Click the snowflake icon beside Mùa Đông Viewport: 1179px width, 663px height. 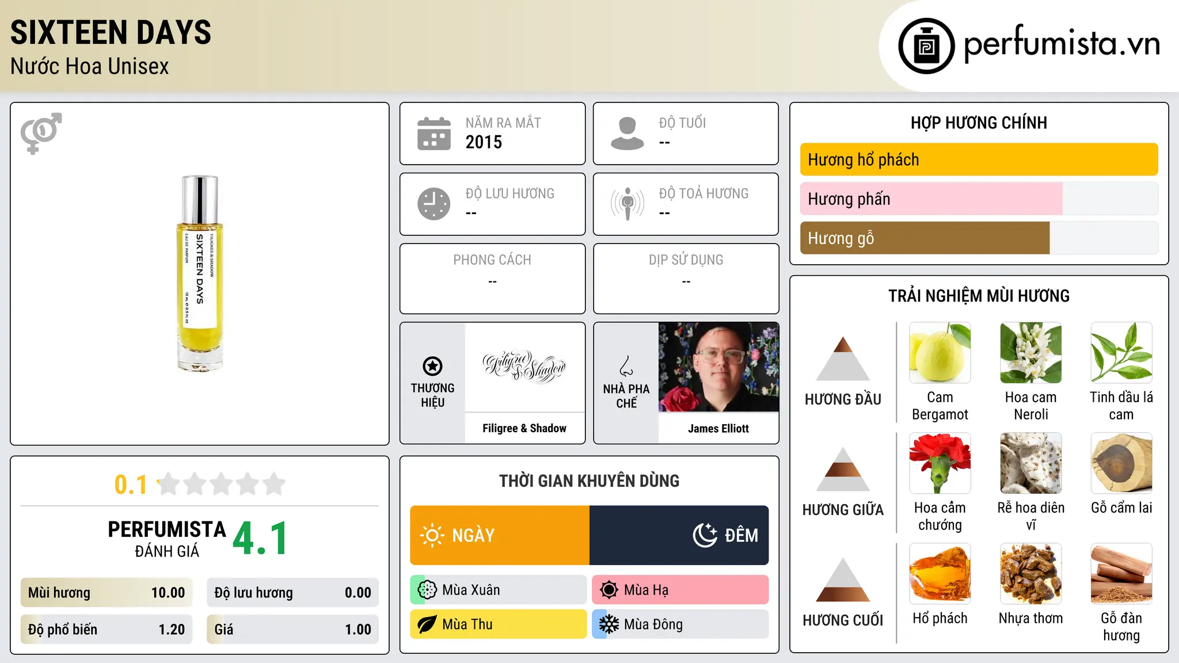[x=608, y=624]
